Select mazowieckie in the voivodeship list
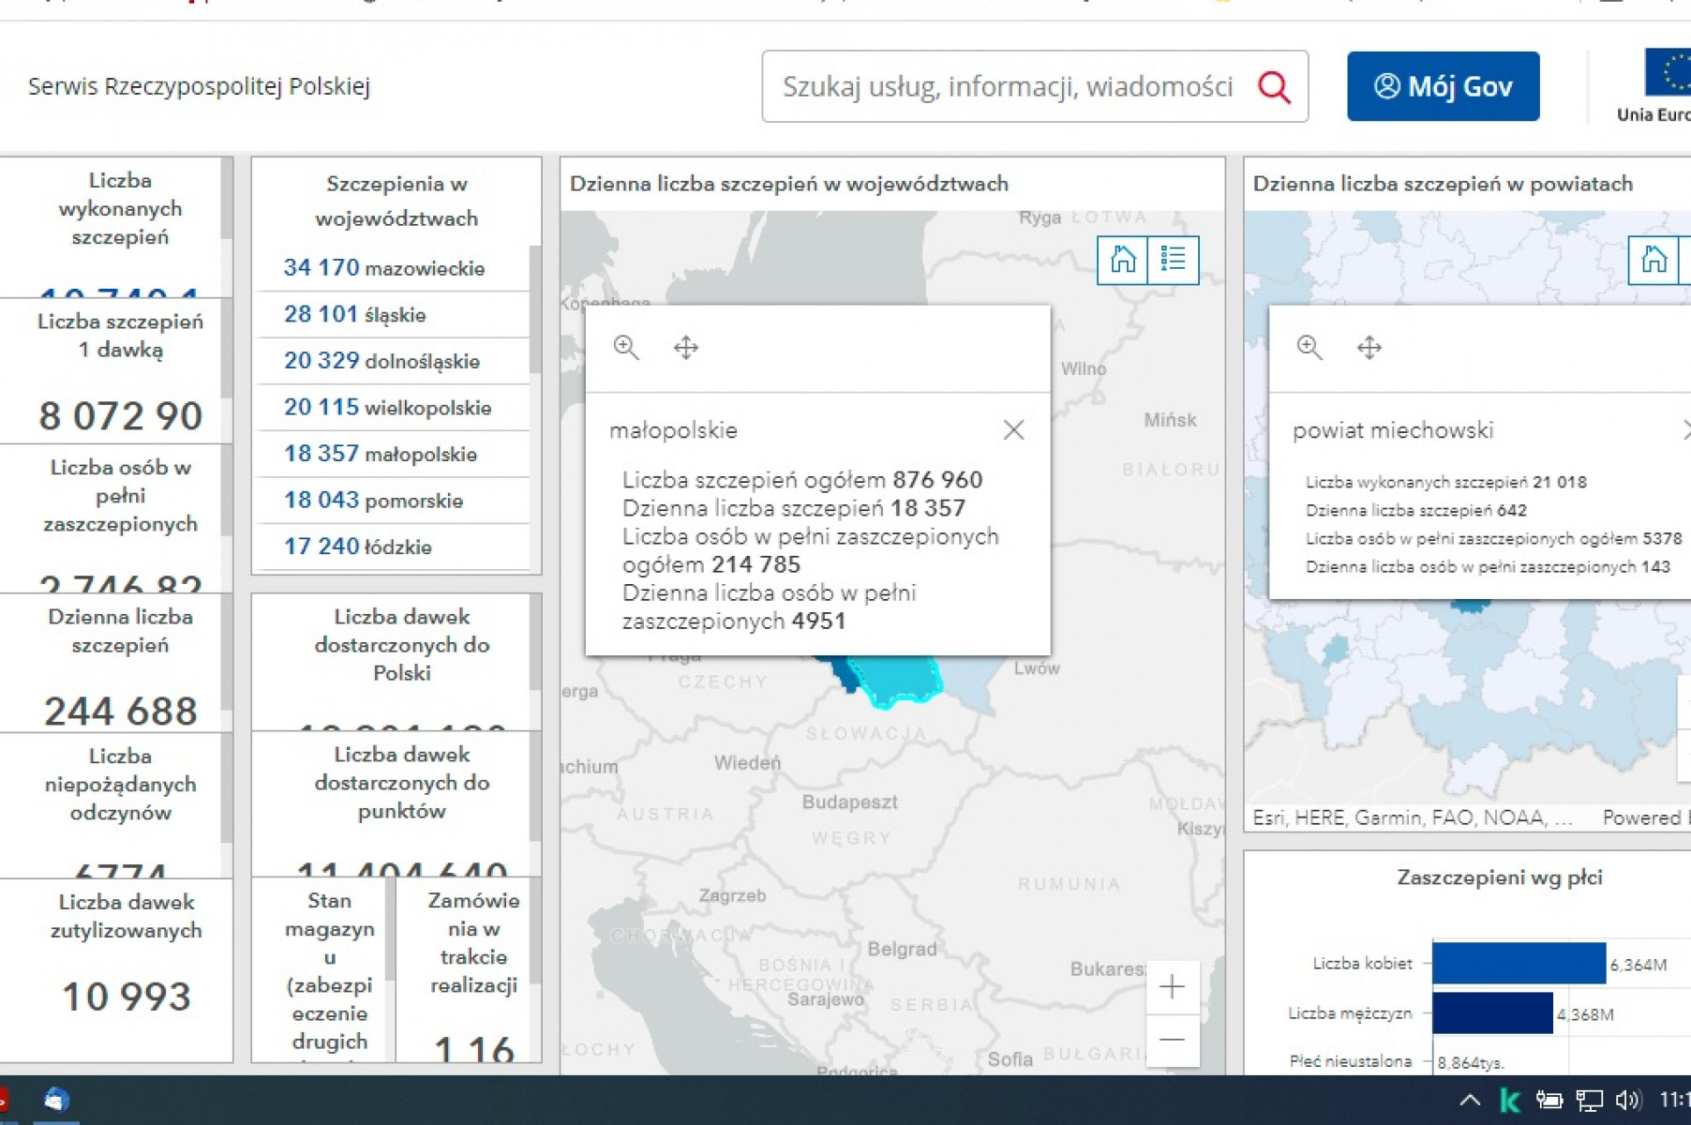This screenshot has height=1125, width=1691. [384, 268]
